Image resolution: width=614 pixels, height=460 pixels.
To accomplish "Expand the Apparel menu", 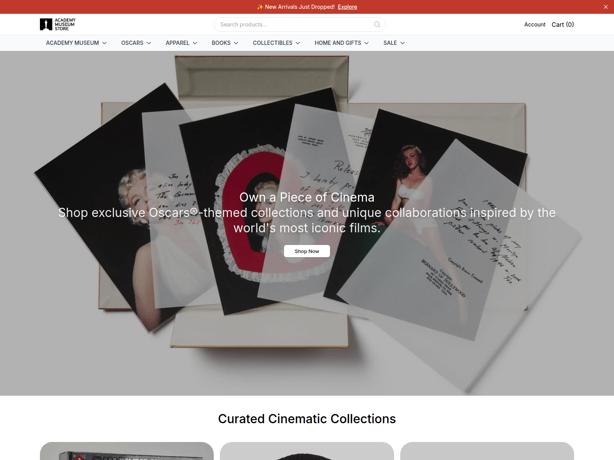I will [182, 43].
